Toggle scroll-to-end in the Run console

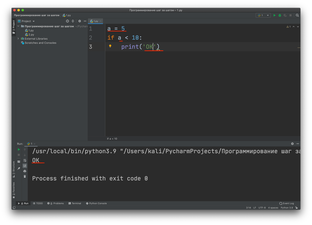[x=25, y=166]
